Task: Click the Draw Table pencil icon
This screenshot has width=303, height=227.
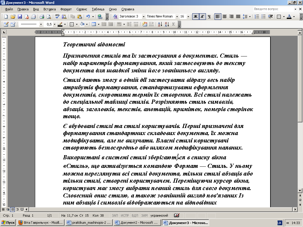Action: [x=6, y=24]
